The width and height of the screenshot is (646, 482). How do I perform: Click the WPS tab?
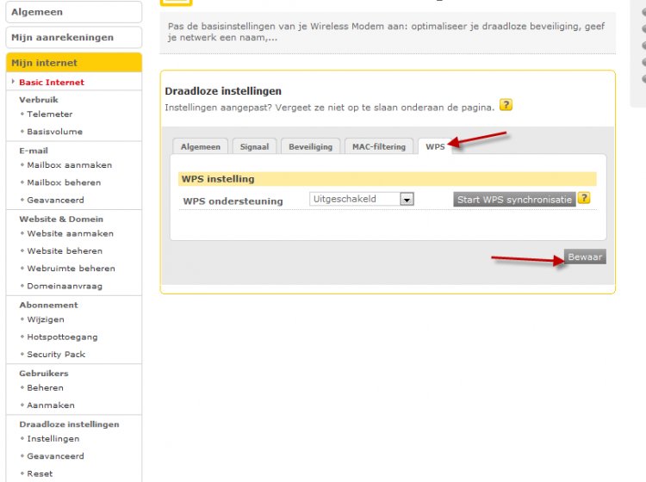[x=435, y=147]
